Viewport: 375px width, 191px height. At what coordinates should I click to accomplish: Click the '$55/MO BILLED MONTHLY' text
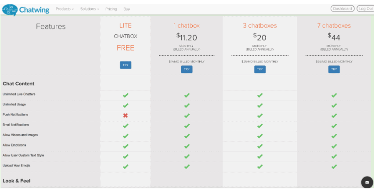pyautogui.click(x=334, y=61)
